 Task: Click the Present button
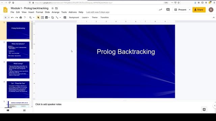click(180, 10)
